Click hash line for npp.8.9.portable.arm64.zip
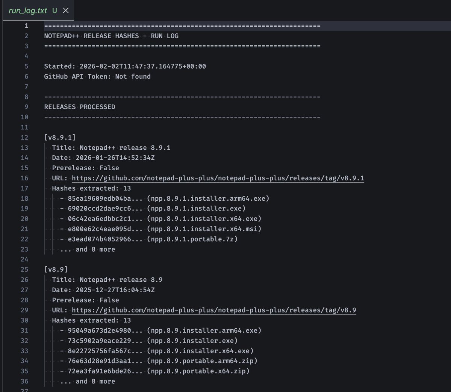Screen dimensions: 451x392 tap(159, 361)
